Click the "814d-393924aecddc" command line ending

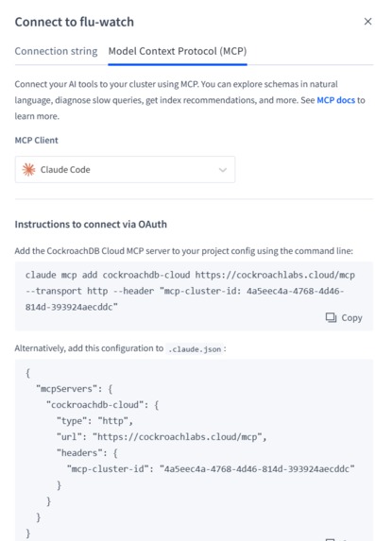tap(72, 307)
